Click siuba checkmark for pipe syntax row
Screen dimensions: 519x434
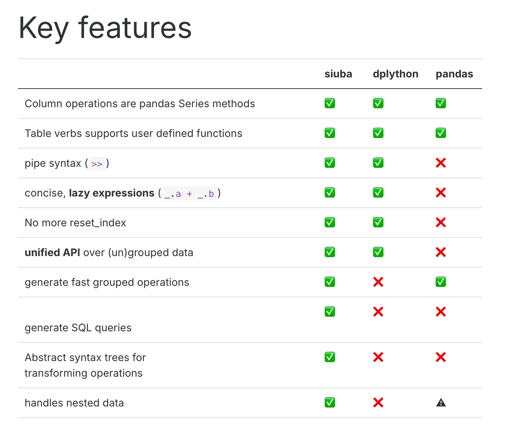[329, 163]
